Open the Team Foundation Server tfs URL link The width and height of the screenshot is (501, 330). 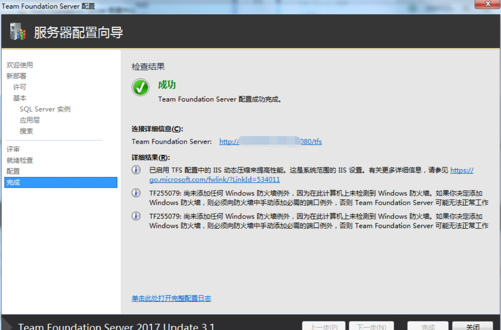tap(270, 142)
